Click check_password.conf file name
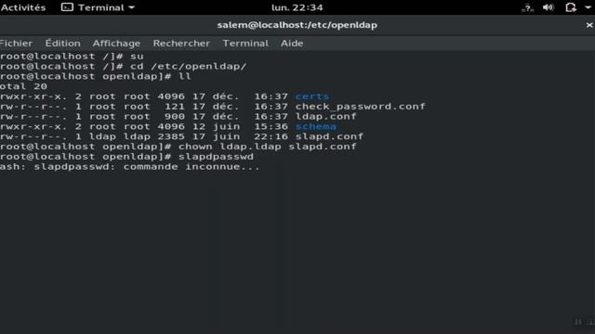This screenshot has height=334, width=595. (x=361, y=107)
